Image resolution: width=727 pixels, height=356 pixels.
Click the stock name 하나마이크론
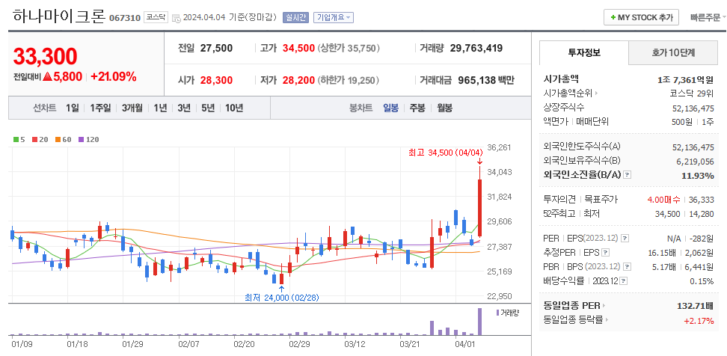click(x=58, y=16)
